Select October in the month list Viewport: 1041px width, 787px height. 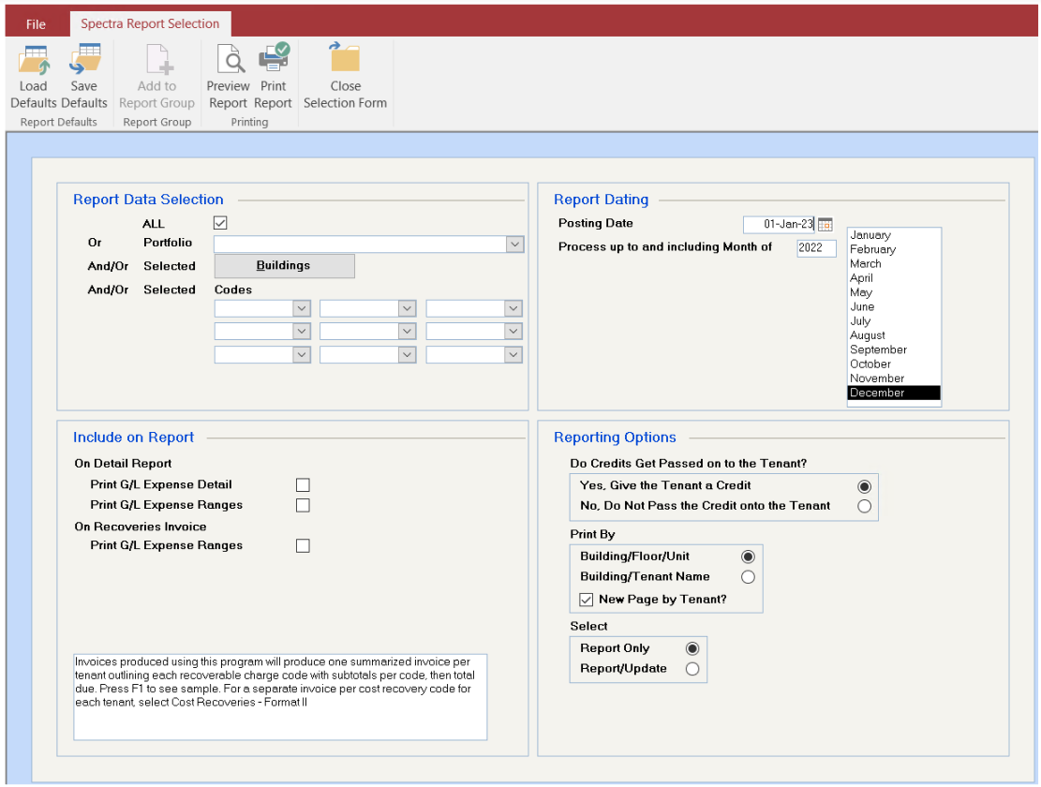point(894,364)
